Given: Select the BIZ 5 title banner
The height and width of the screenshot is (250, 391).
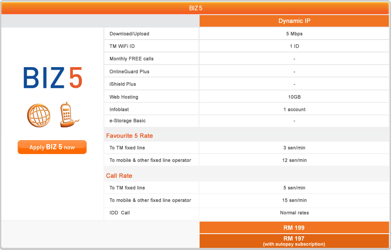Looking at the screenshot, I should (x=195, y=8).
